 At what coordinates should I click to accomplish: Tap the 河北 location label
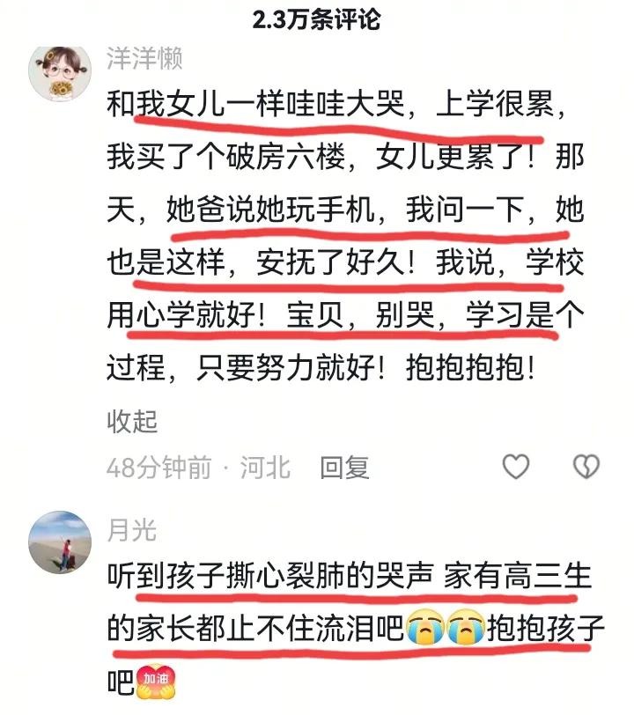(265, 468)
